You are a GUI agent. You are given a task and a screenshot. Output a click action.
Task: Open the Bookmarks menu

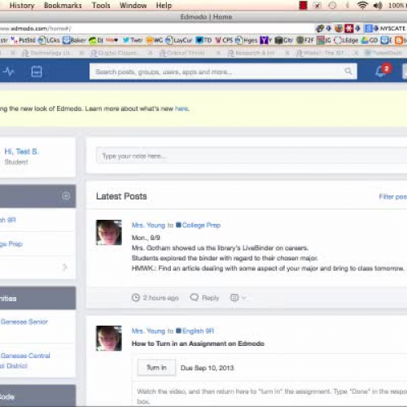(63, 6)
